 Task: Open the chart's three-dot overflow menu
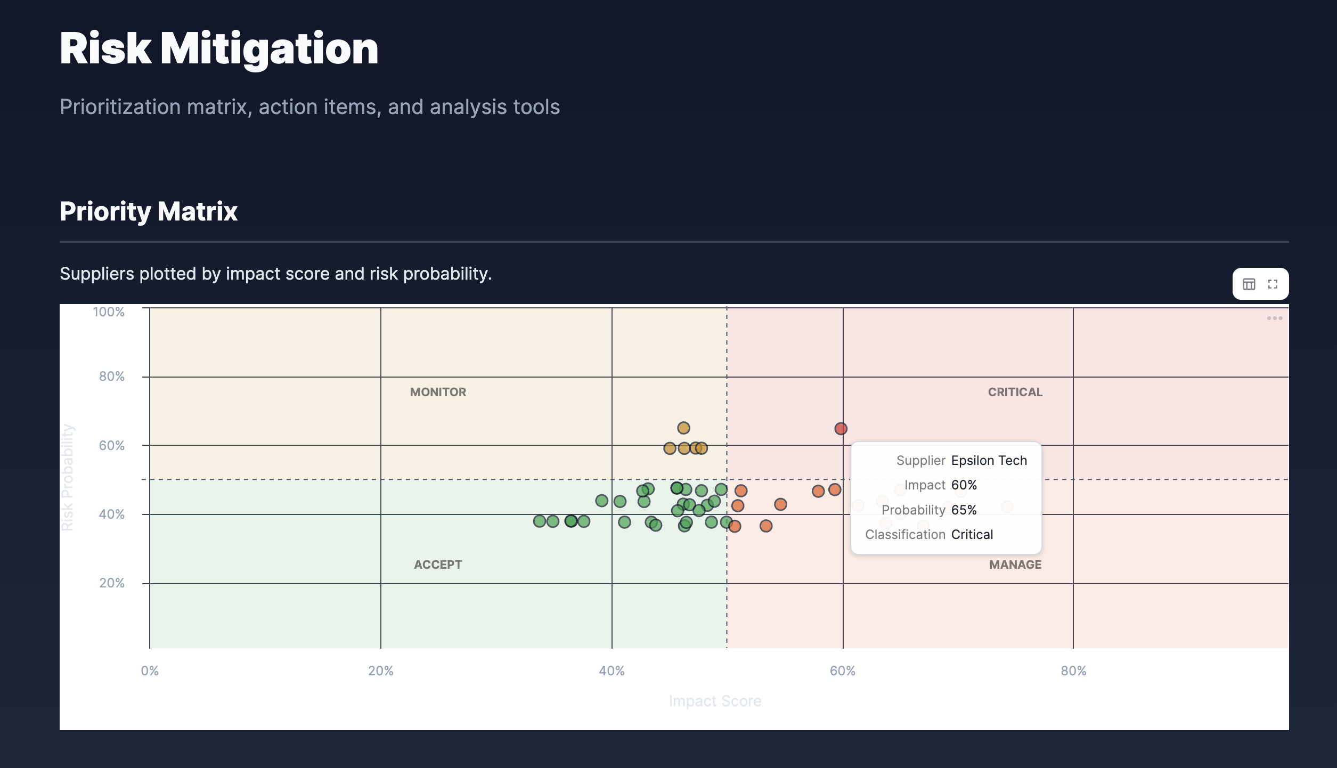point(1276,317)
